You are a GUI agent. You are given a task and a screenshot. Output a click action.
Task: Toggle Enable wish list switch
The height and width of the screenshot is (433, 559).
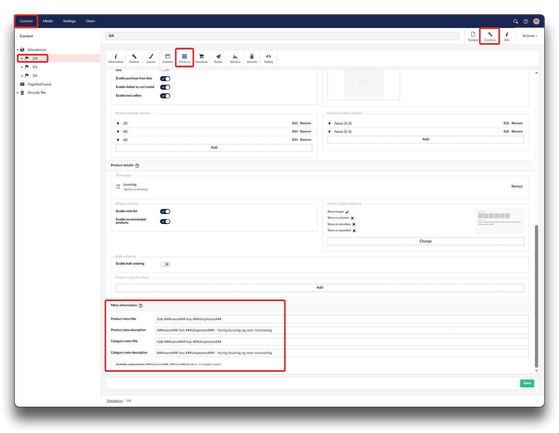pos(165,211)
